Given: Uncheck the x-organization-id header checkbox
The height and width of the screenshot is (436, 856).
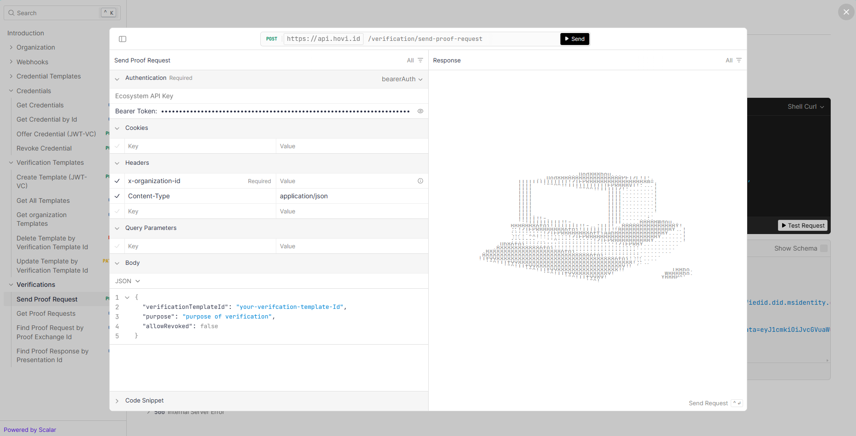Looking at the screenshot, I should [x=117, y=181].
